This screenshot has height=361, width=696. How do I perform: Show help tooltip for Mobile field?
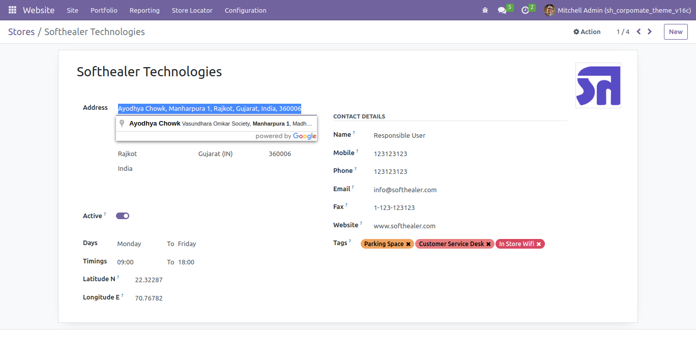(357, 151)
